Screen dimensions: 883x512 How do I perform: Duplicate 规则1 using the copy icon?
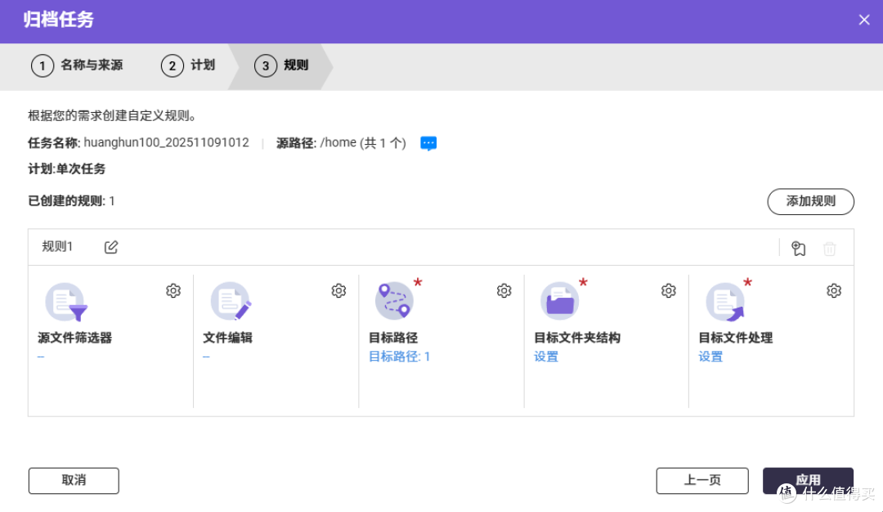[x=799, y=249]
